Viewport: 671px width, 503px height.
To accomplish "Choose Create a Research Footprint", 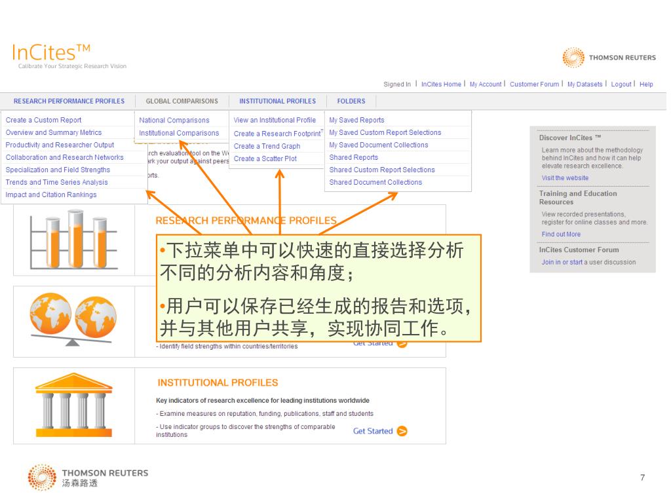I will (x=278, y=134).
